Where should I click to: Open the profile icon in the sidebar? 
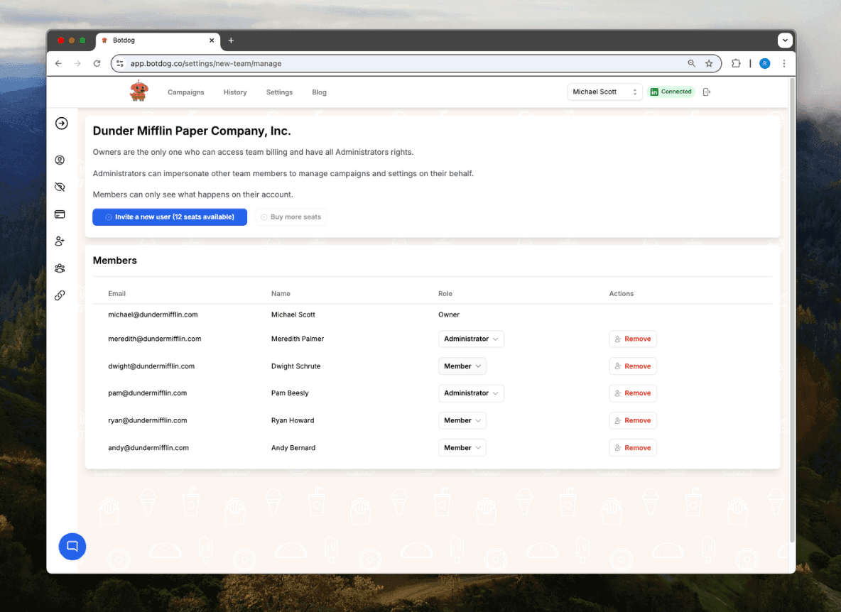pos(60,160)
